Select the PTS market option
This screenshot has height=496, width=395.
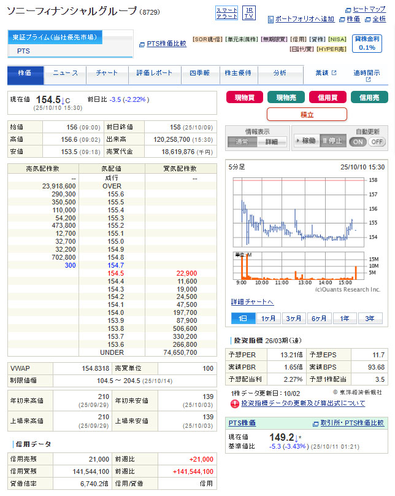pos(23,51)
